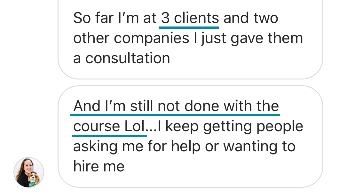Tap the underlined "course Lol" phrase

tap(109, 126)
